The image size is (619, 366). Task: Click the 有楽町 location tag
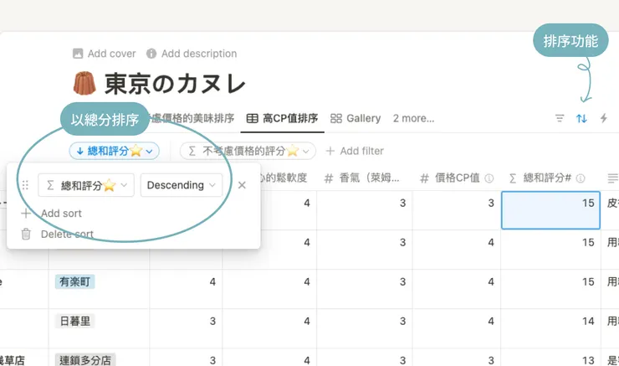tap(75, 281)
